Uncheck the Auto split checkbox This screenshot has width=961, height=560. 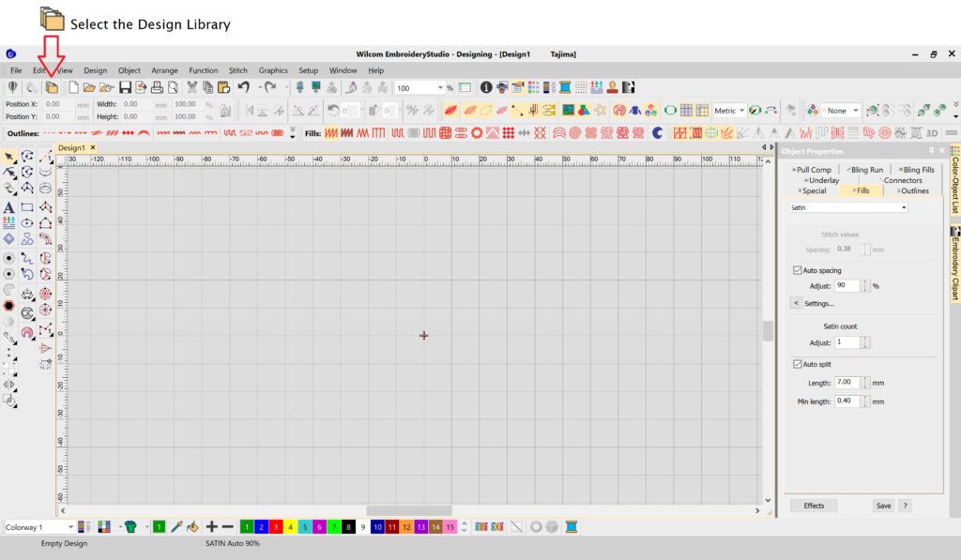point(798,364)
